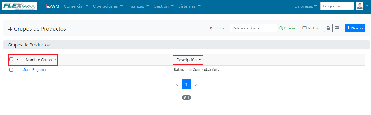Go to previous page arrow
This screenshot has width=371, height=115.
(x=177, y=84)
